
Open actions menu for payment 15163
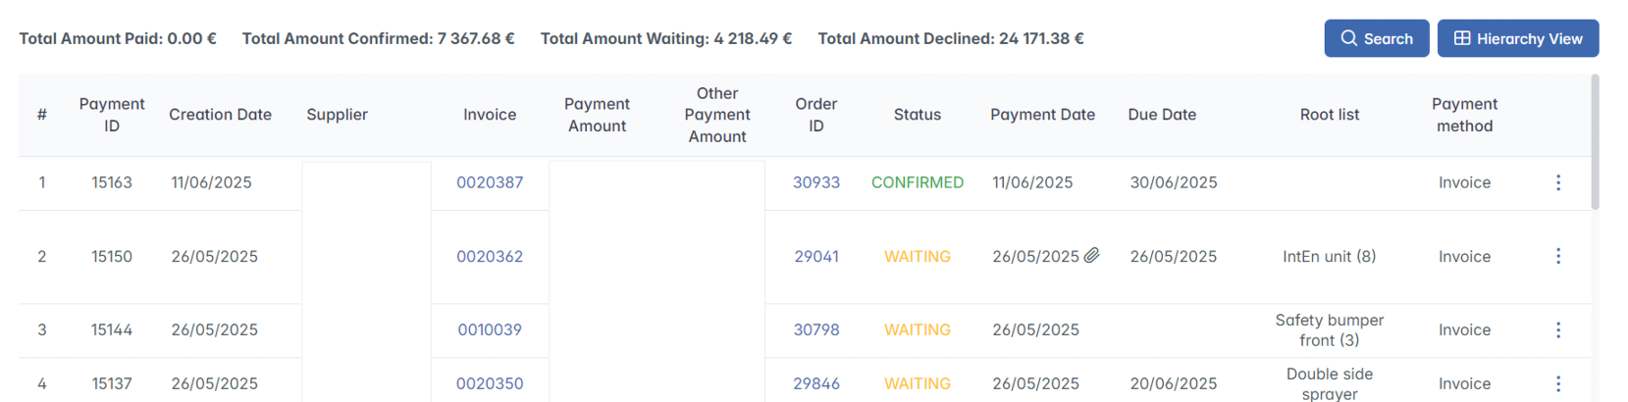click(1557, 182)
